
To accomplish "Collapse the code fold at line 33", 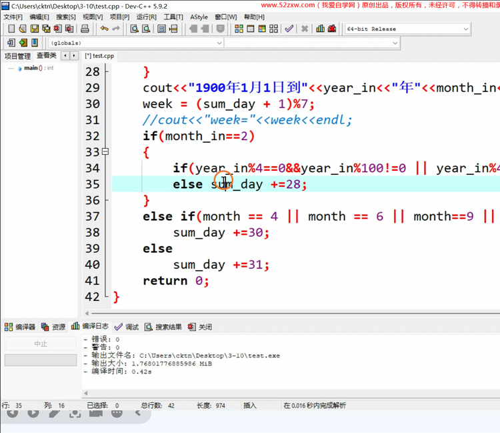I will (x=105, y=152).
